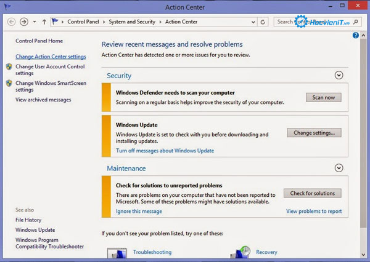Viewport: 370px width, 262px height.
Task: Open the Troubleshooting link
Action: [x=152, y=252]
